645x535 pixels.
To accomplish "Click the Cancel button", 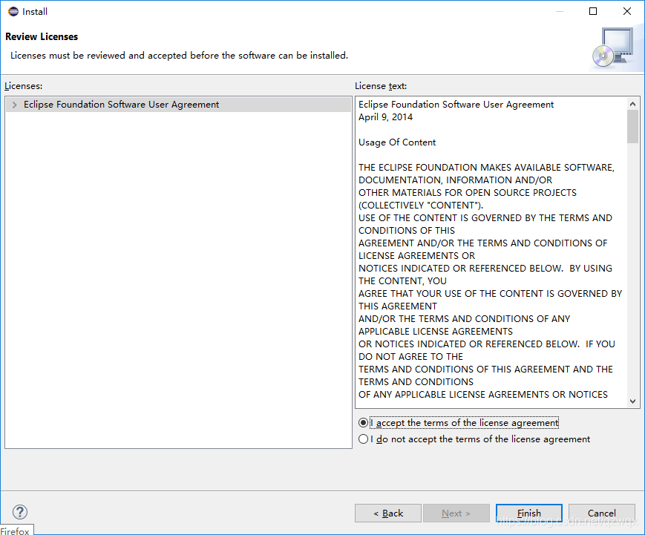I will (x=602, y=513).
